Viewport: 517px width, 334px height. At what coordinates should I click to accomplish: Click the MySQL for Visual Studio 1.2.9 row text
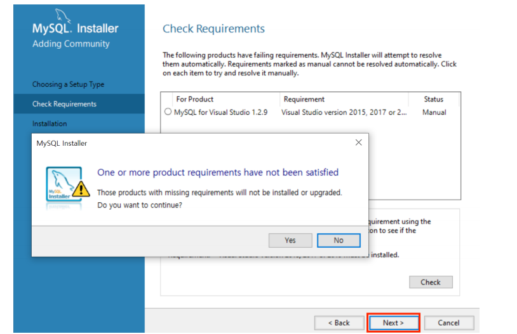click(x=220, y=112)
